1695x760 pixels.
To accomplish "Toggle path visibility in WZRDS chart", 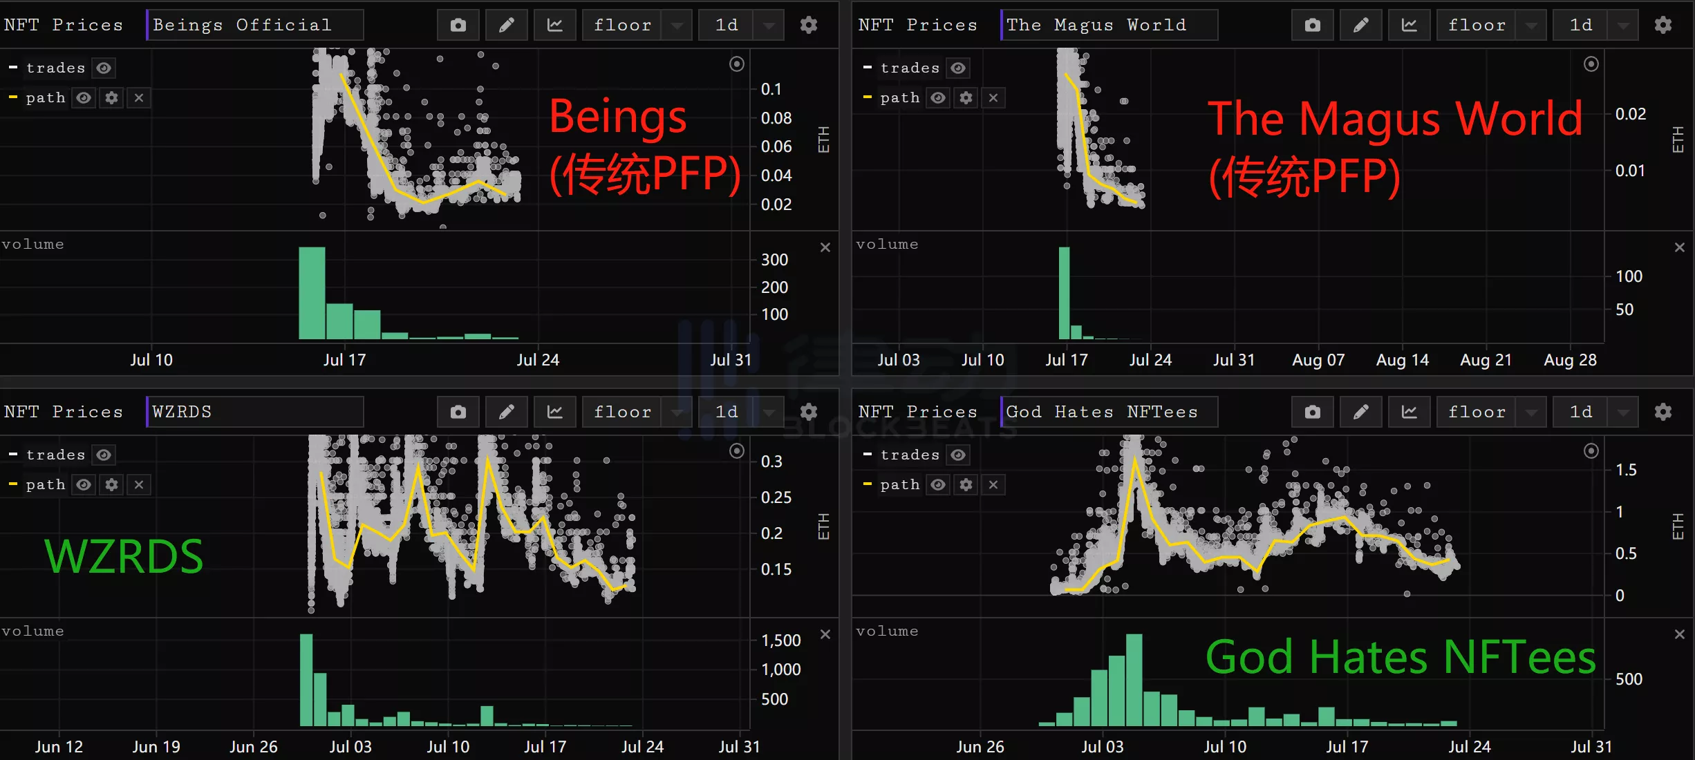I will (84, 485).
